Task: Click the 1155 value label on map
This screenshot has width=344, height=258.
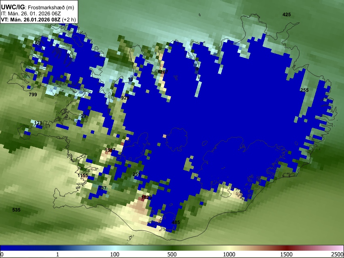Action: coord(83,176)
